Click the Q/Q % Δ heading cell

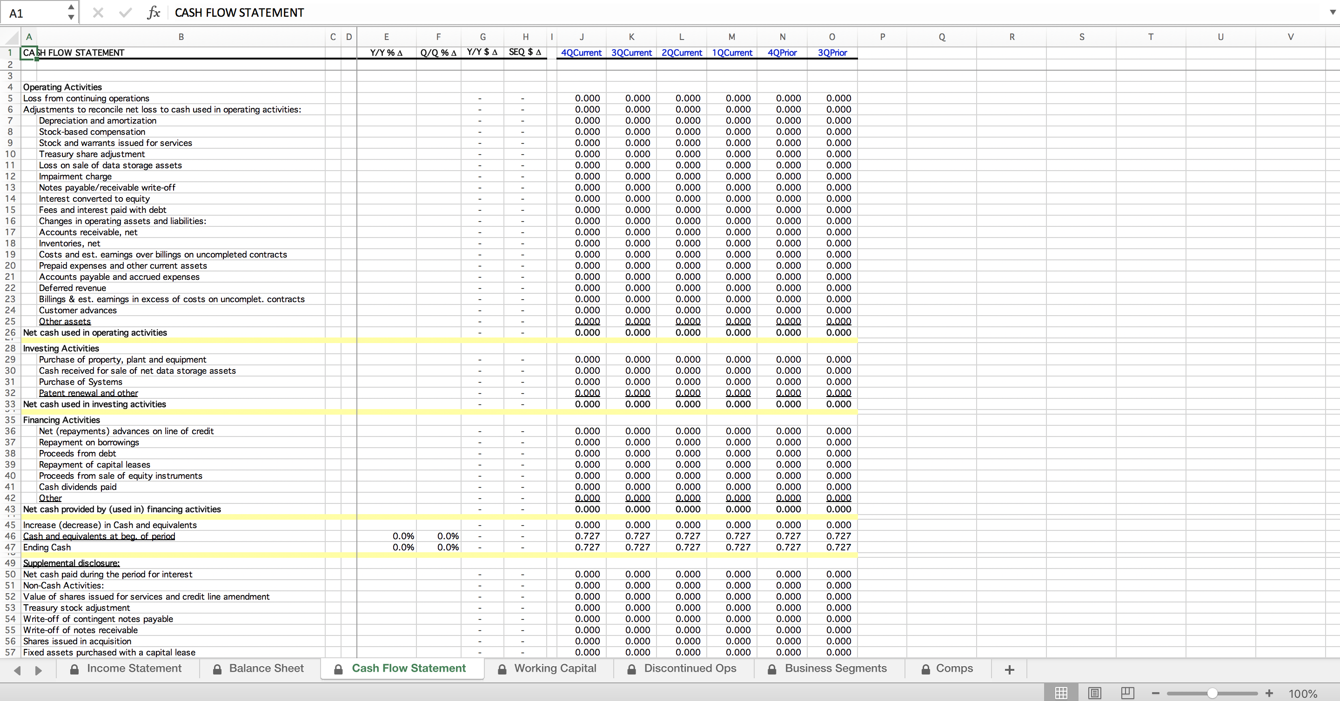[x=438, y=53]
